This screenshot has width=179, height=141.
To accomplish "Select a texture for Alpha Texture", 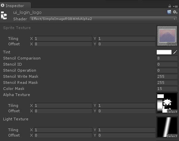I will 172,112.
